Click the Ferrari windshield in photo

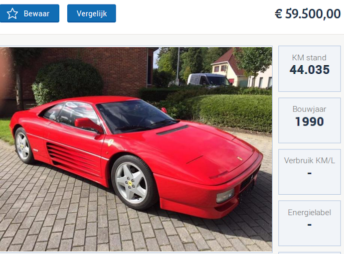pos(135,115)
